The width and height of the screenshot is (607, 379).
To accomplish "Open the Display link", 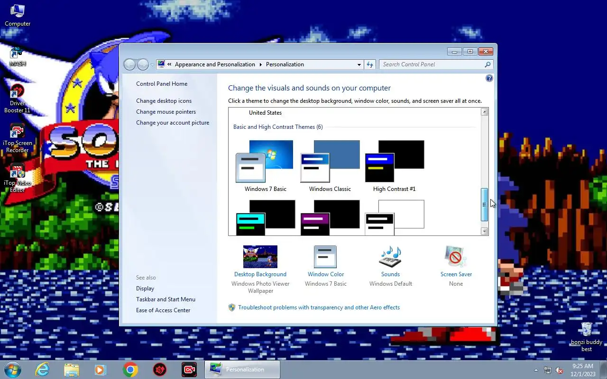I will (x=145, y=289).
